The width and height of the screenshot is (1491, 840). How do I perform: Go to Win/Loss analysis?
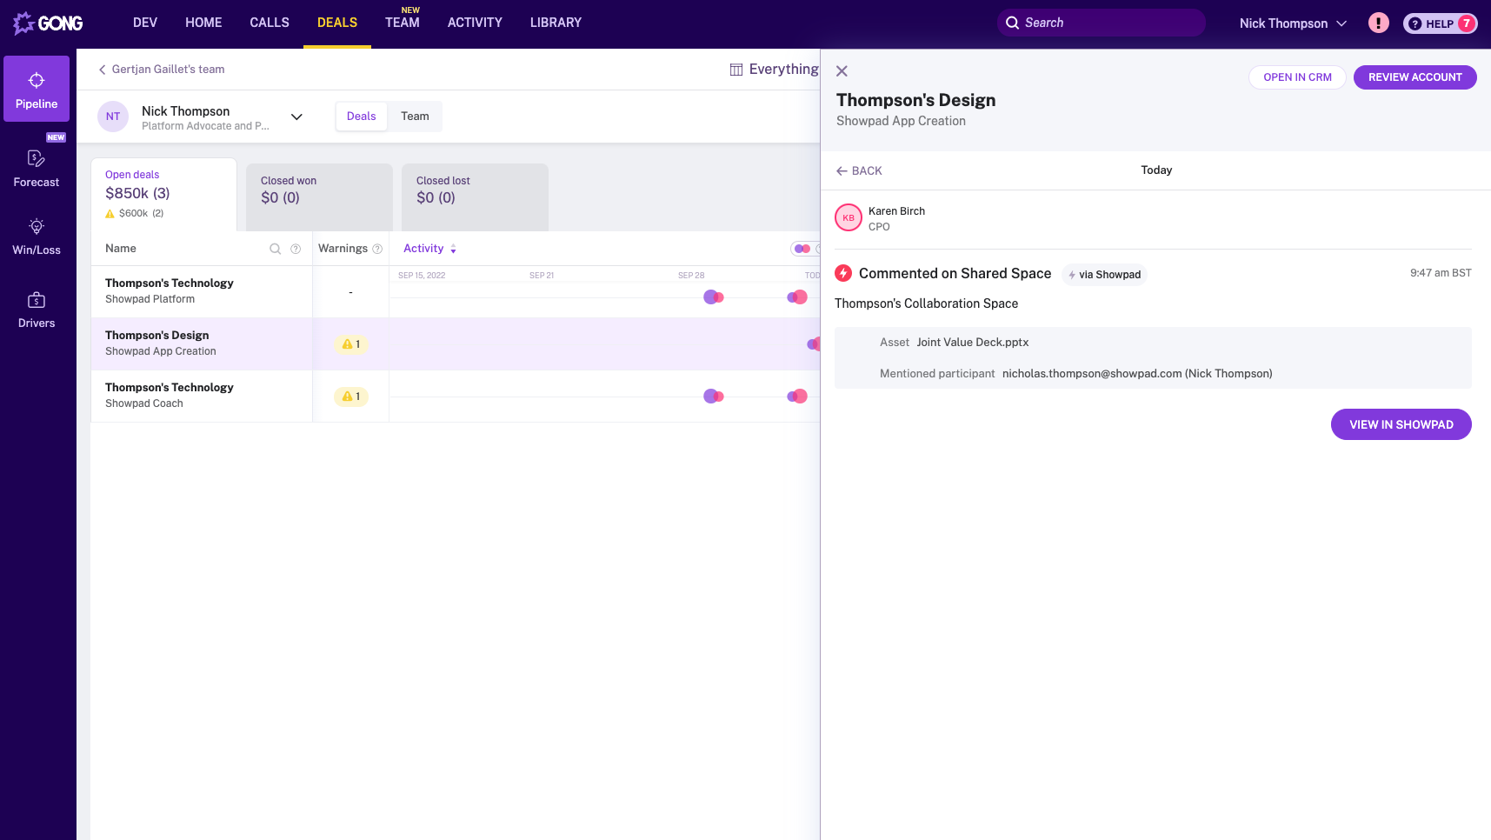[37, 237]
